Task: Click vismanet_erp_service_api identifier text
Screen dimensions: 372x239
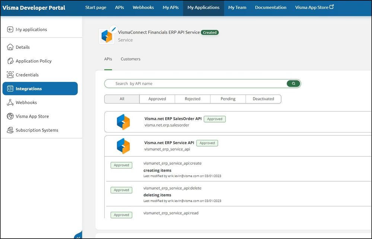Action: (167, 149)
